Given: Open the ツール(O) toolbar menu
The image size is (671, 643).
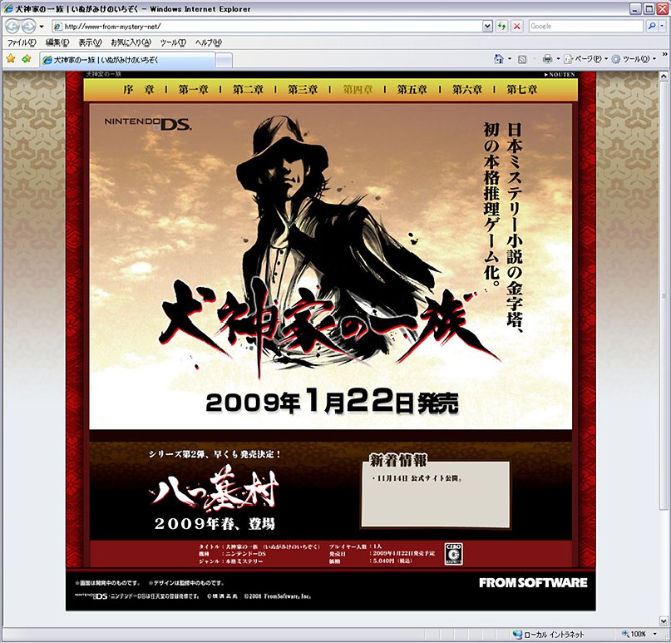Looking at the screenshot, I should pyautogui.click(x=634, y=59).
